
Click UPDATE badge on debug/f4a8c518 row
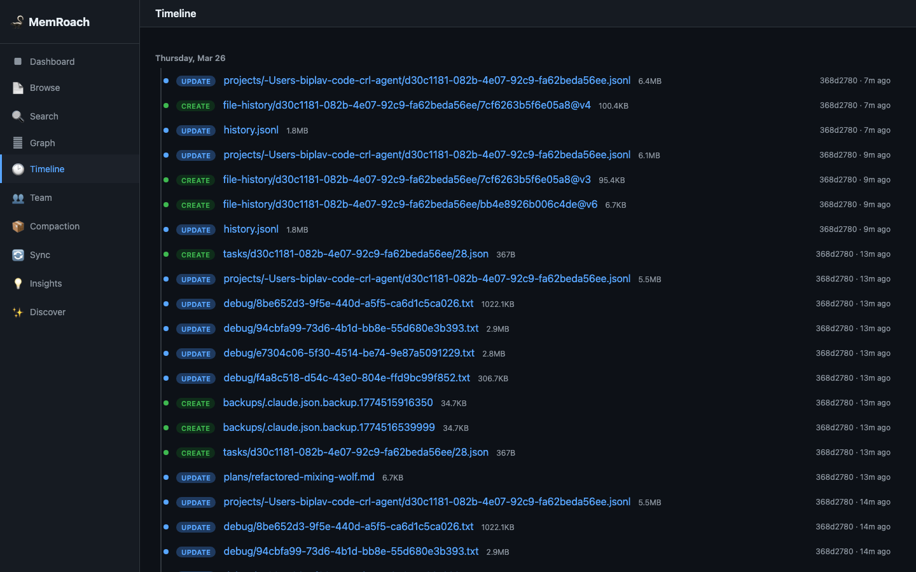click(196, 379)
